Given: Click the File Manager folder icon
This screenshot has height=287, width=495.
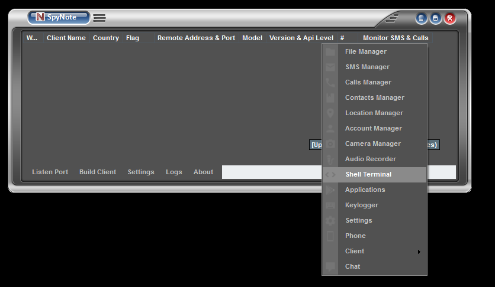Looking at the screenshot, I should point(330,51).
